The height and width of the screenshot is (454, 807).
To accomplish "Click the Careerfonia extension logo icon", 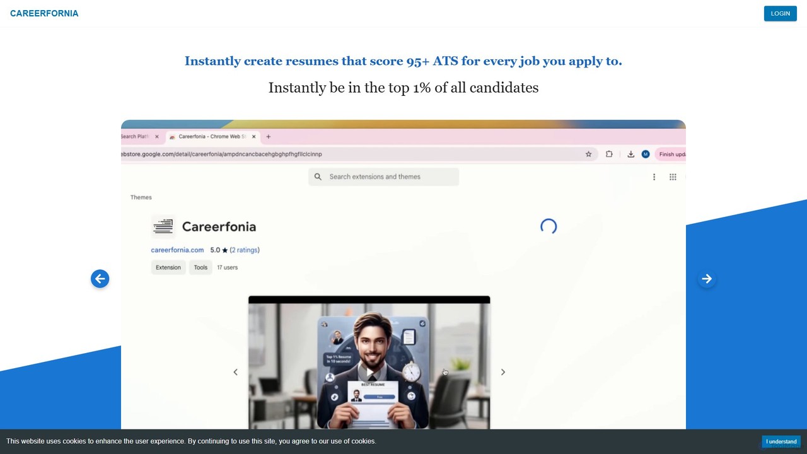I will tap(163, 226).
